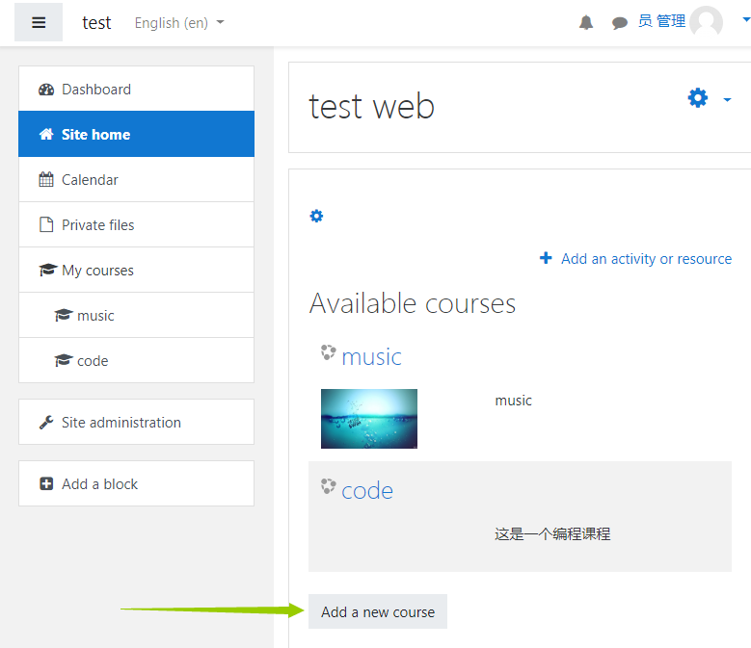Click My courses in the sidebar
This screenshot has width=751, height=648.
pyautogui.click(x=97, y=271)
